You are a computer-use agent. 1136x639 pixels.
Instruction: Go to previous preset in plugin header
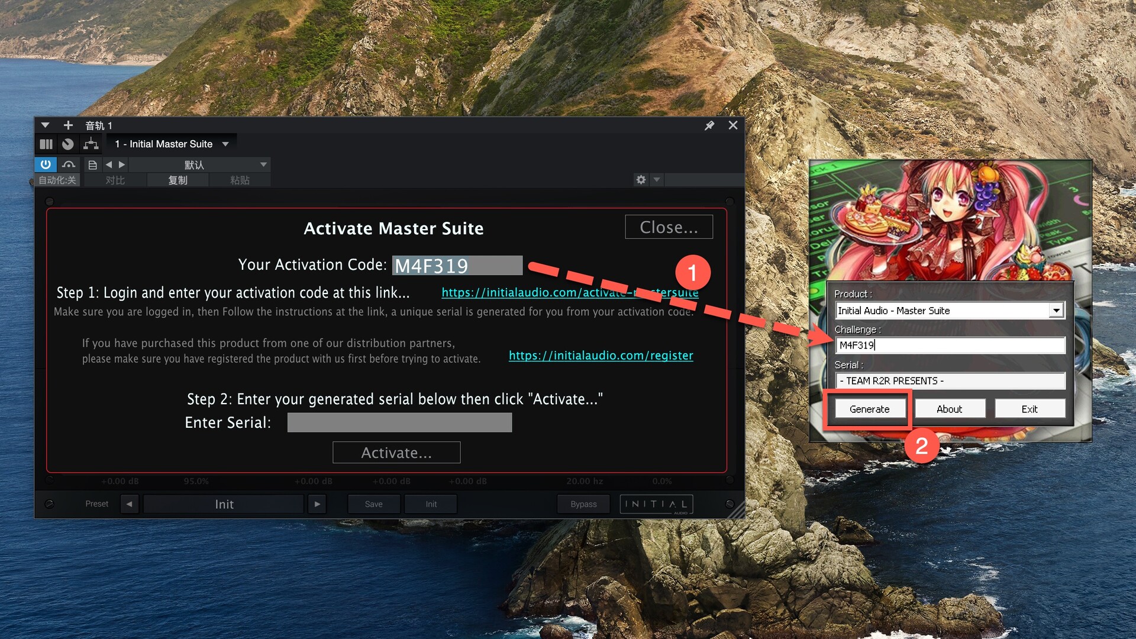(109, 164)
